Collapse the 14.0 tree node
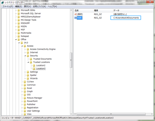Screen dimensions: 155x121 pyautogui.click(x=19, y=43)
